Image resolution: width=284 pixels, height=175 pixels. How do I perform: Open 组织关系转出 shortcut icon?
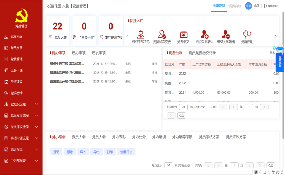(x=226, y=34)
